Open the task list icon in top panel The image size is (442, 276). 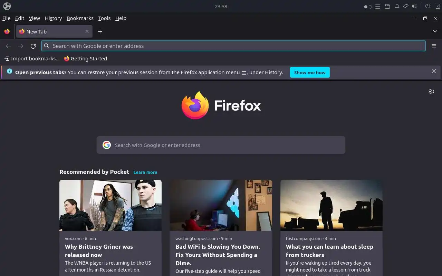(378, 6)
